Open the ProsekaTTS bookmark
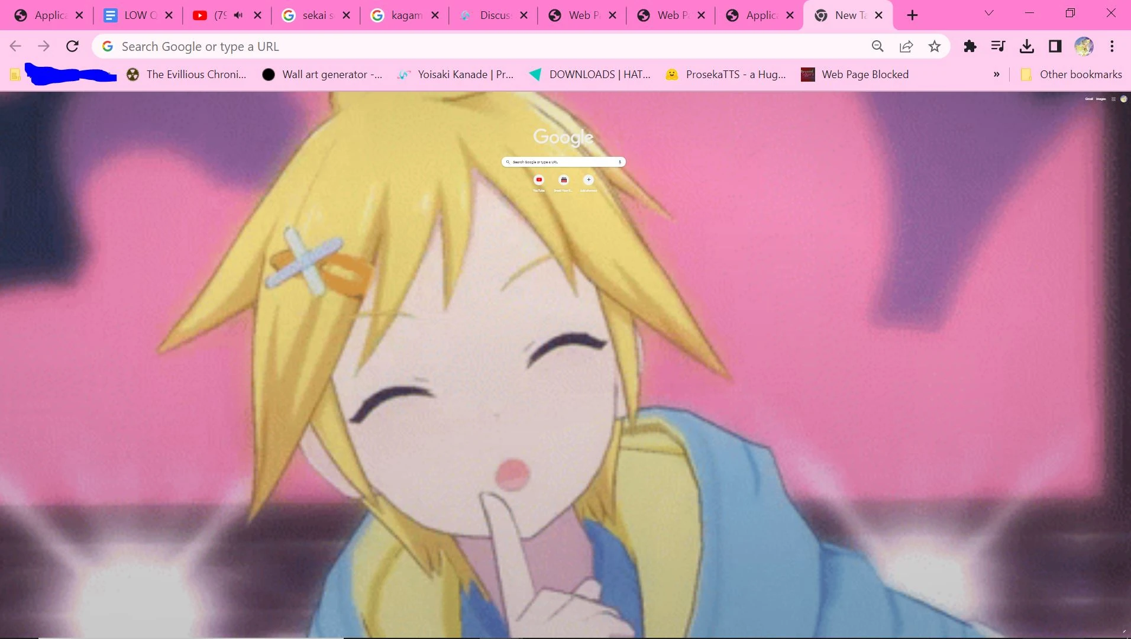 click(726, 75)
